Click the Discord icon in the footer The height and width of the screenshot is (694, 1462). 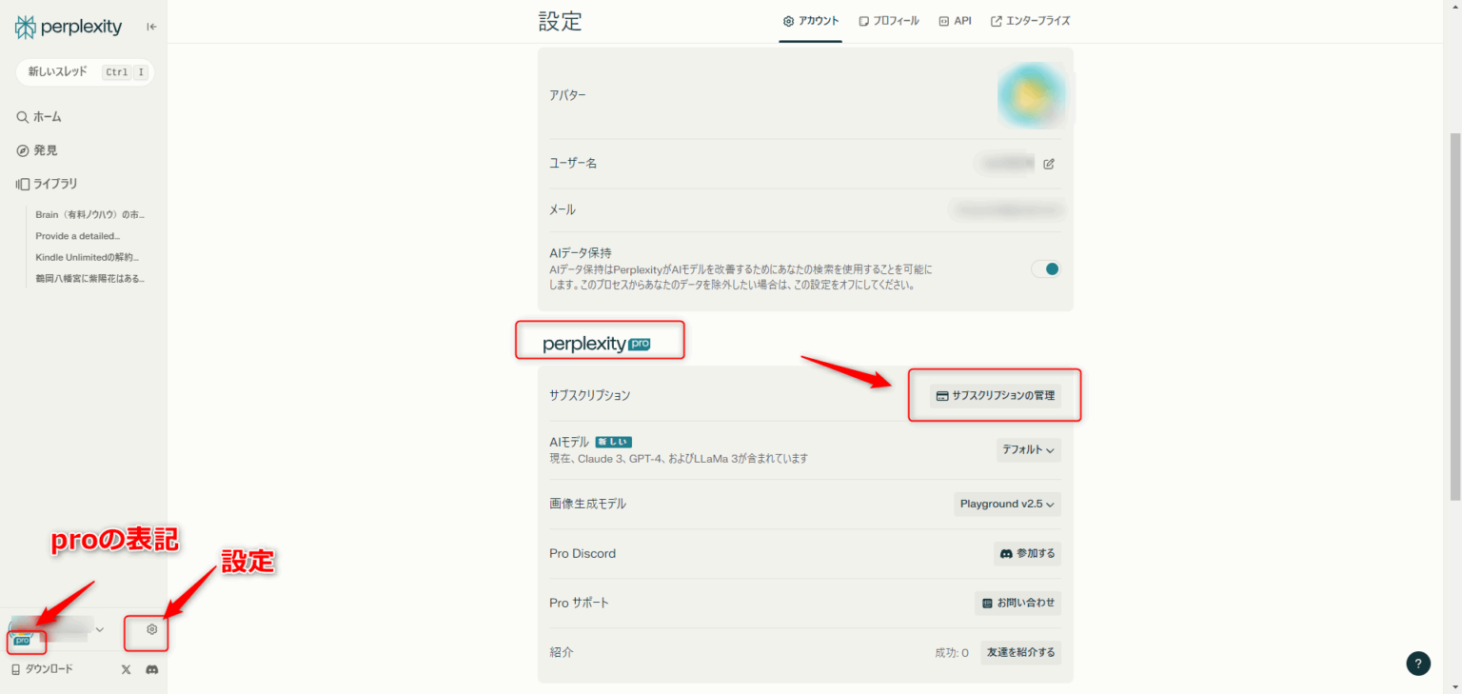pyautogui.click(x=150, y=669)
